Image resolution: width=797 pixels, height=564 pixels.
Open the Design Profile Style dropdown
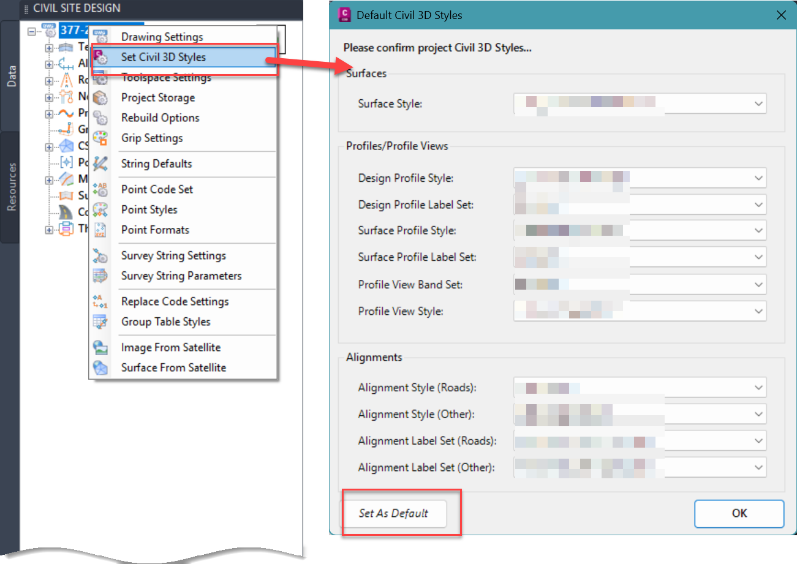tap(640, 178)
